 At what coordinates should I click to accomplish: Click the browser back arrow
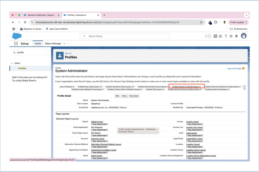tap(13, 22)
